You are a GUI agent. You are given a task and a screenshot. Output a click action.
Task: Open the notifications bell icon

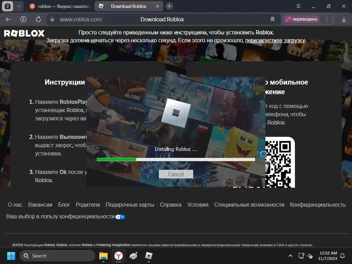click(x=342, y=256)
